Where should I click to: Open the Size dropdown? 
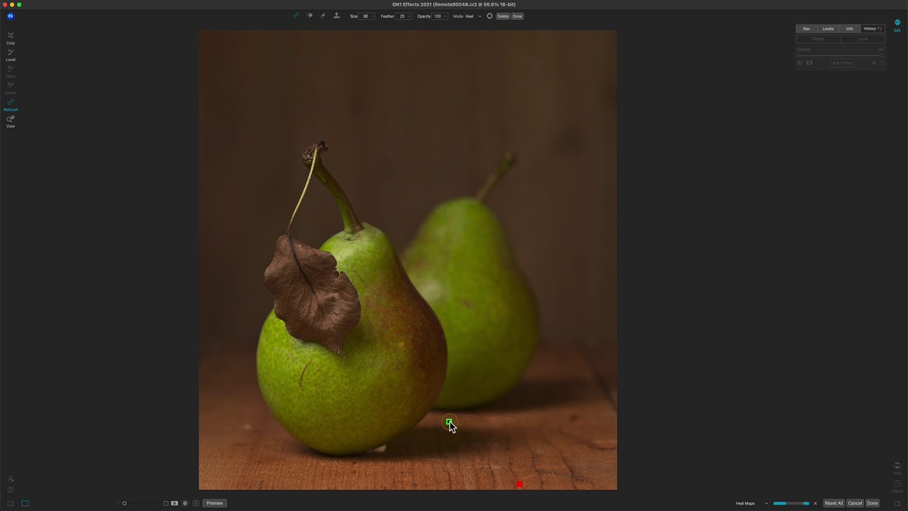tap(367, 16)
